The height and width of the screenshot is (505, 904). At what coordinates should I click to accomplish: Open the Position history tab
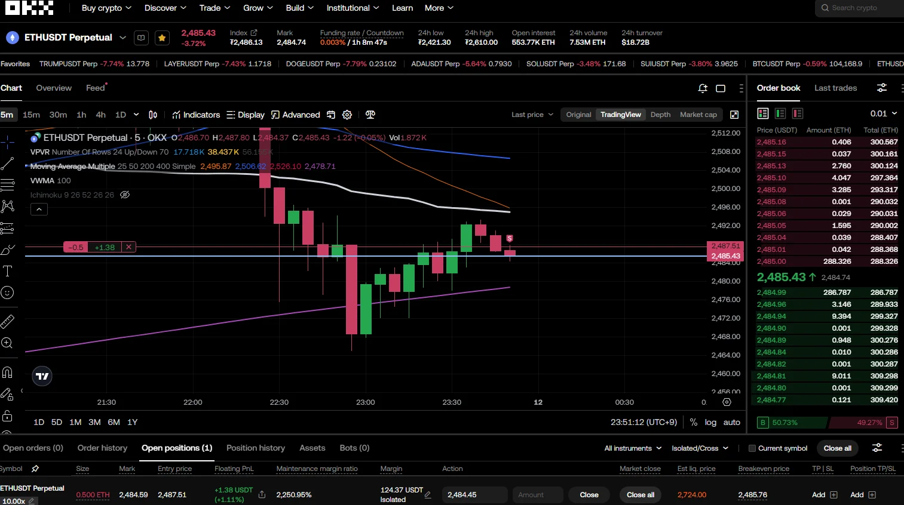(x=256, y=448)
